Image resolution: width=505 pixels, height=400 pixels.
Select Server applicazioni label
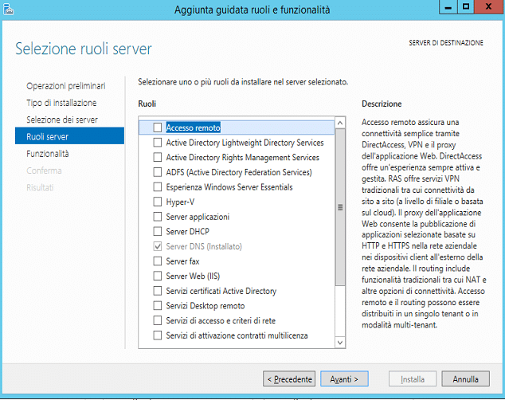pos(198,217)
